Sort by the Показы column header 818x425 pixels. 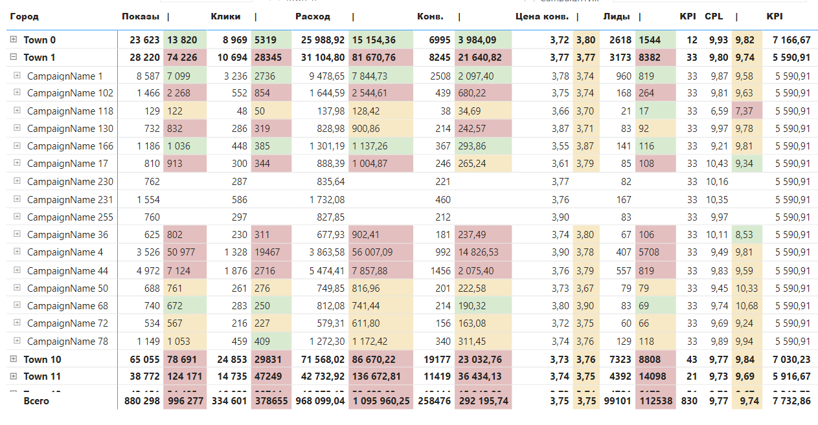pos(140,16)
